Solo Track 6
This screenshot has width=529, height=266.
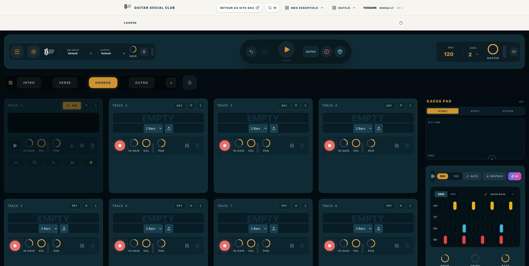[x=201, y=206]
